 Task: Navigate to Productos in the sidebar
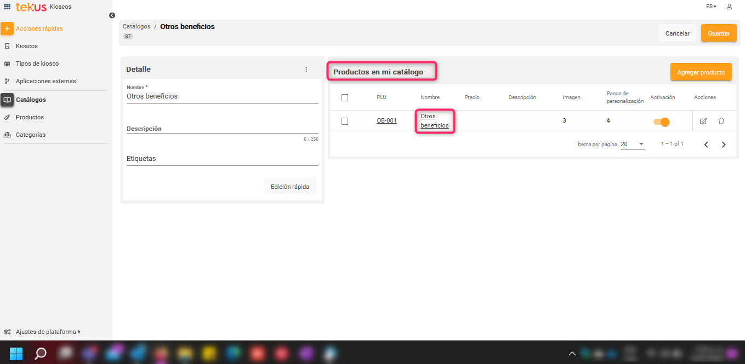(x=30, y=117)
